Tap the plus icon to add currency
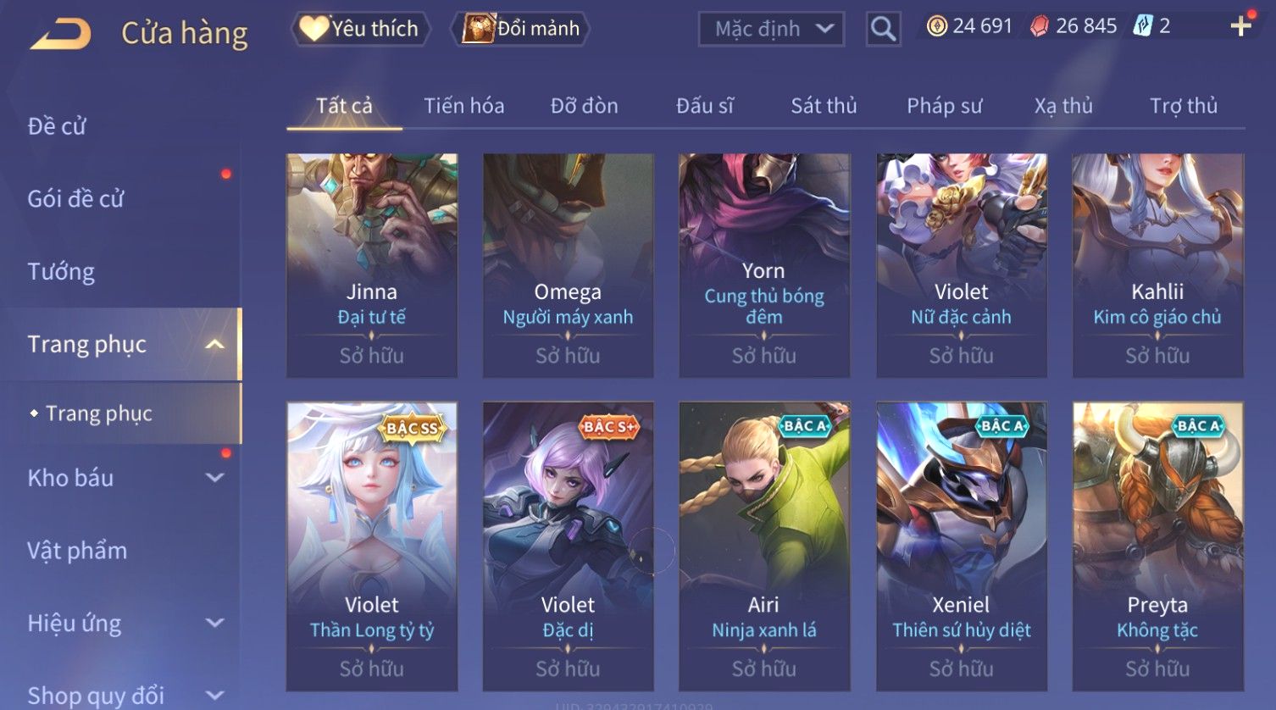The width and height of the screenshot is (1276, 710). pos(1240,26)
